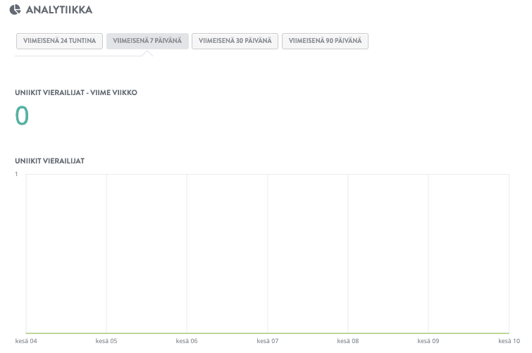This screenshot has height=353, width=532.
Task: Click the Uniikit vierailijat - viime viikko label
Action: [x=76, y=93]
